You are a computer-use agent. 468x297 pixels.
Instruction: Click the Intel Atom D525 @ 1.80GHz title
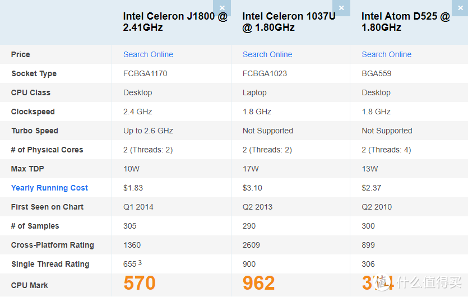coord(405,22)
